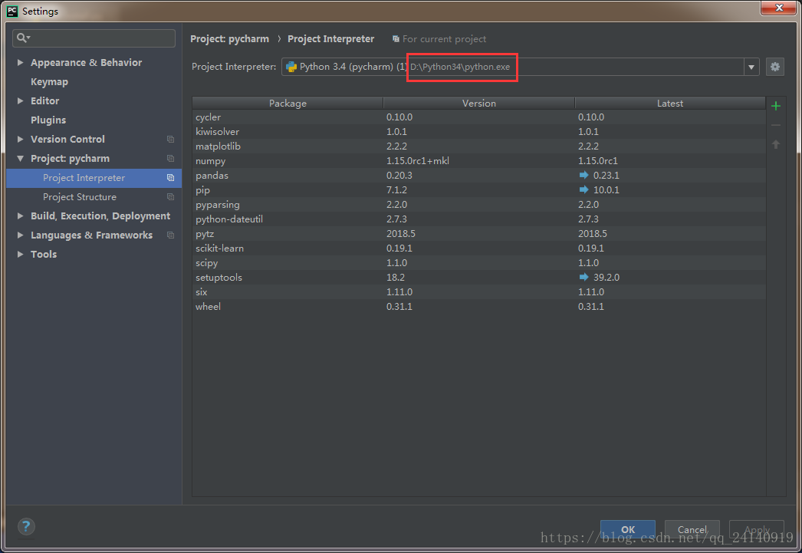Viewport: 802px width, 553px height.
Task: Click the OK button
Action: pos(628,529)
